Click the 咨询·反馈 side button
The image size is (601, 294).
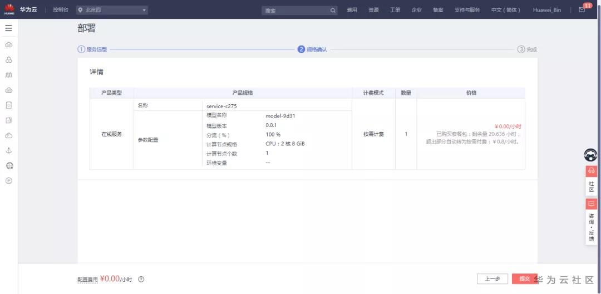[591, 227]
